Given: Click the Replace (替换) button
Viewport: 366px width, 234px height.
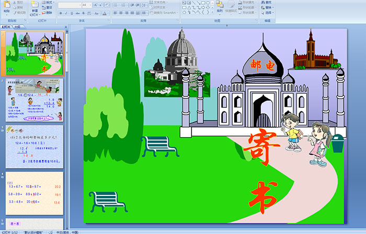Looking at the screenshot, I should 267,7.
